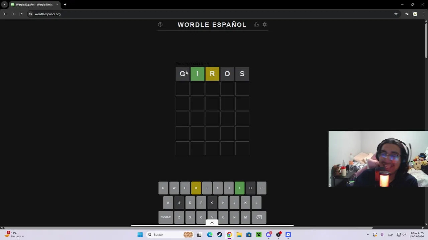Tap the M key on the keyboard
Image resolution: width=428 pixels, height=240 pixels.
click(245, 217)
